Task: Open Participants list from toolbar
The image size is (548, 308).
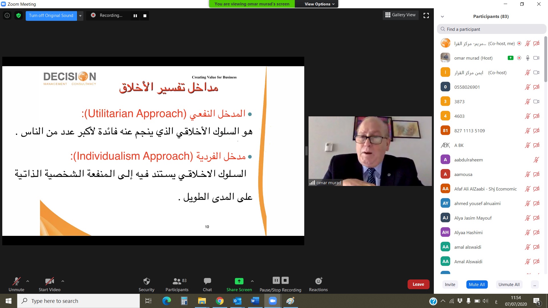Action: point(177,281)
